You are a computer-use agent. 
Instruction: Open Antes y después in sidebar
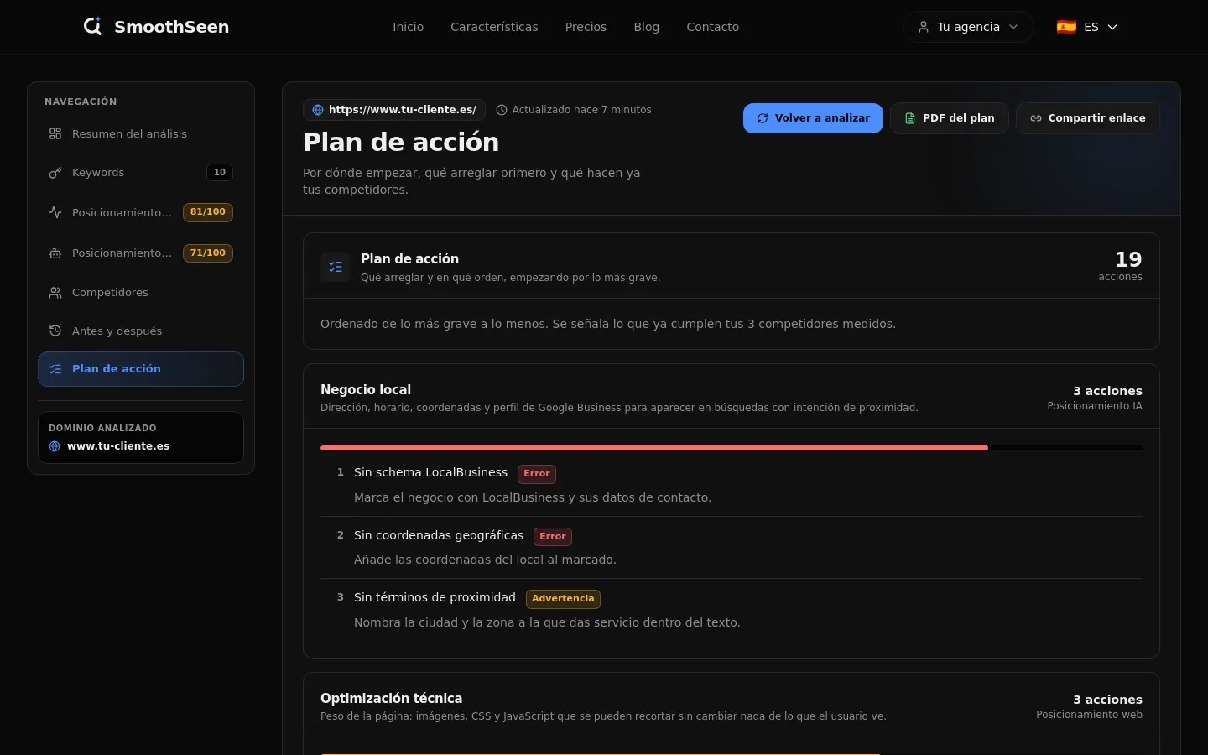(141, 331)
